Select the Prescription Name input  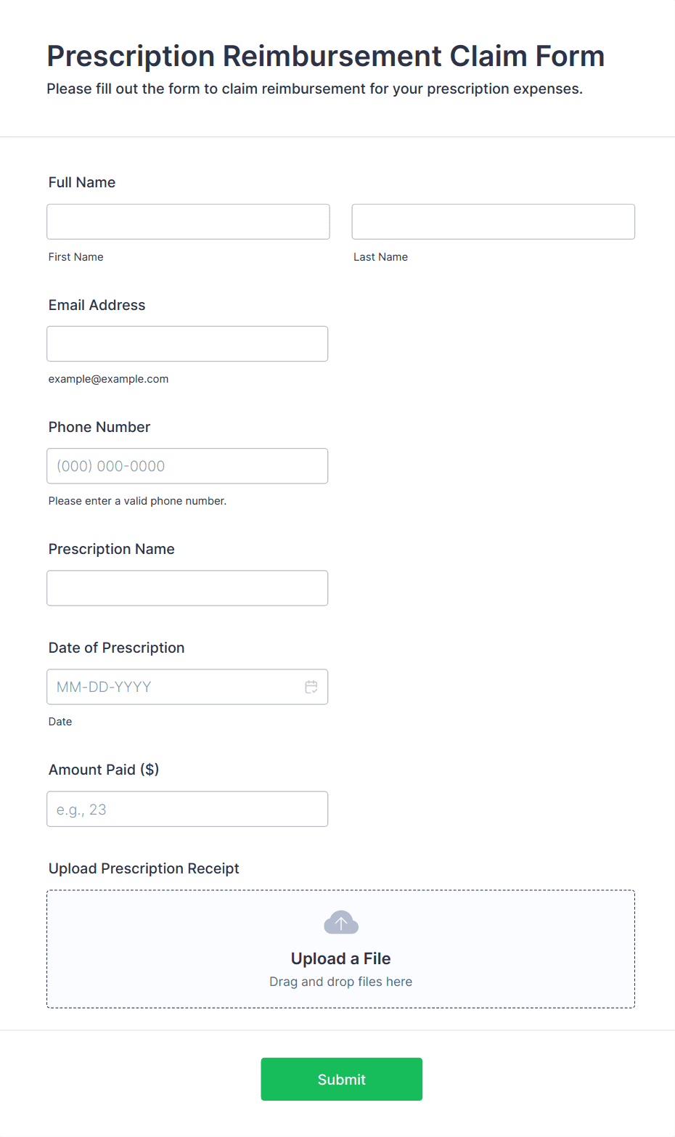pyautogui.click(x=187, y=588)
